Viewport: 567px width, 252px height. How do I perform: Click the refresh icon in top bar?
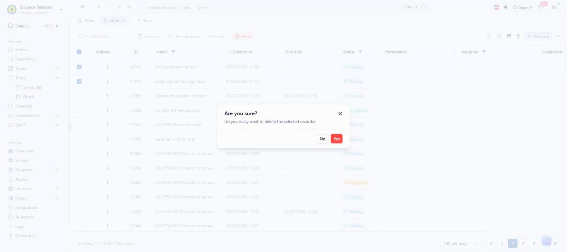coord(119,7)
